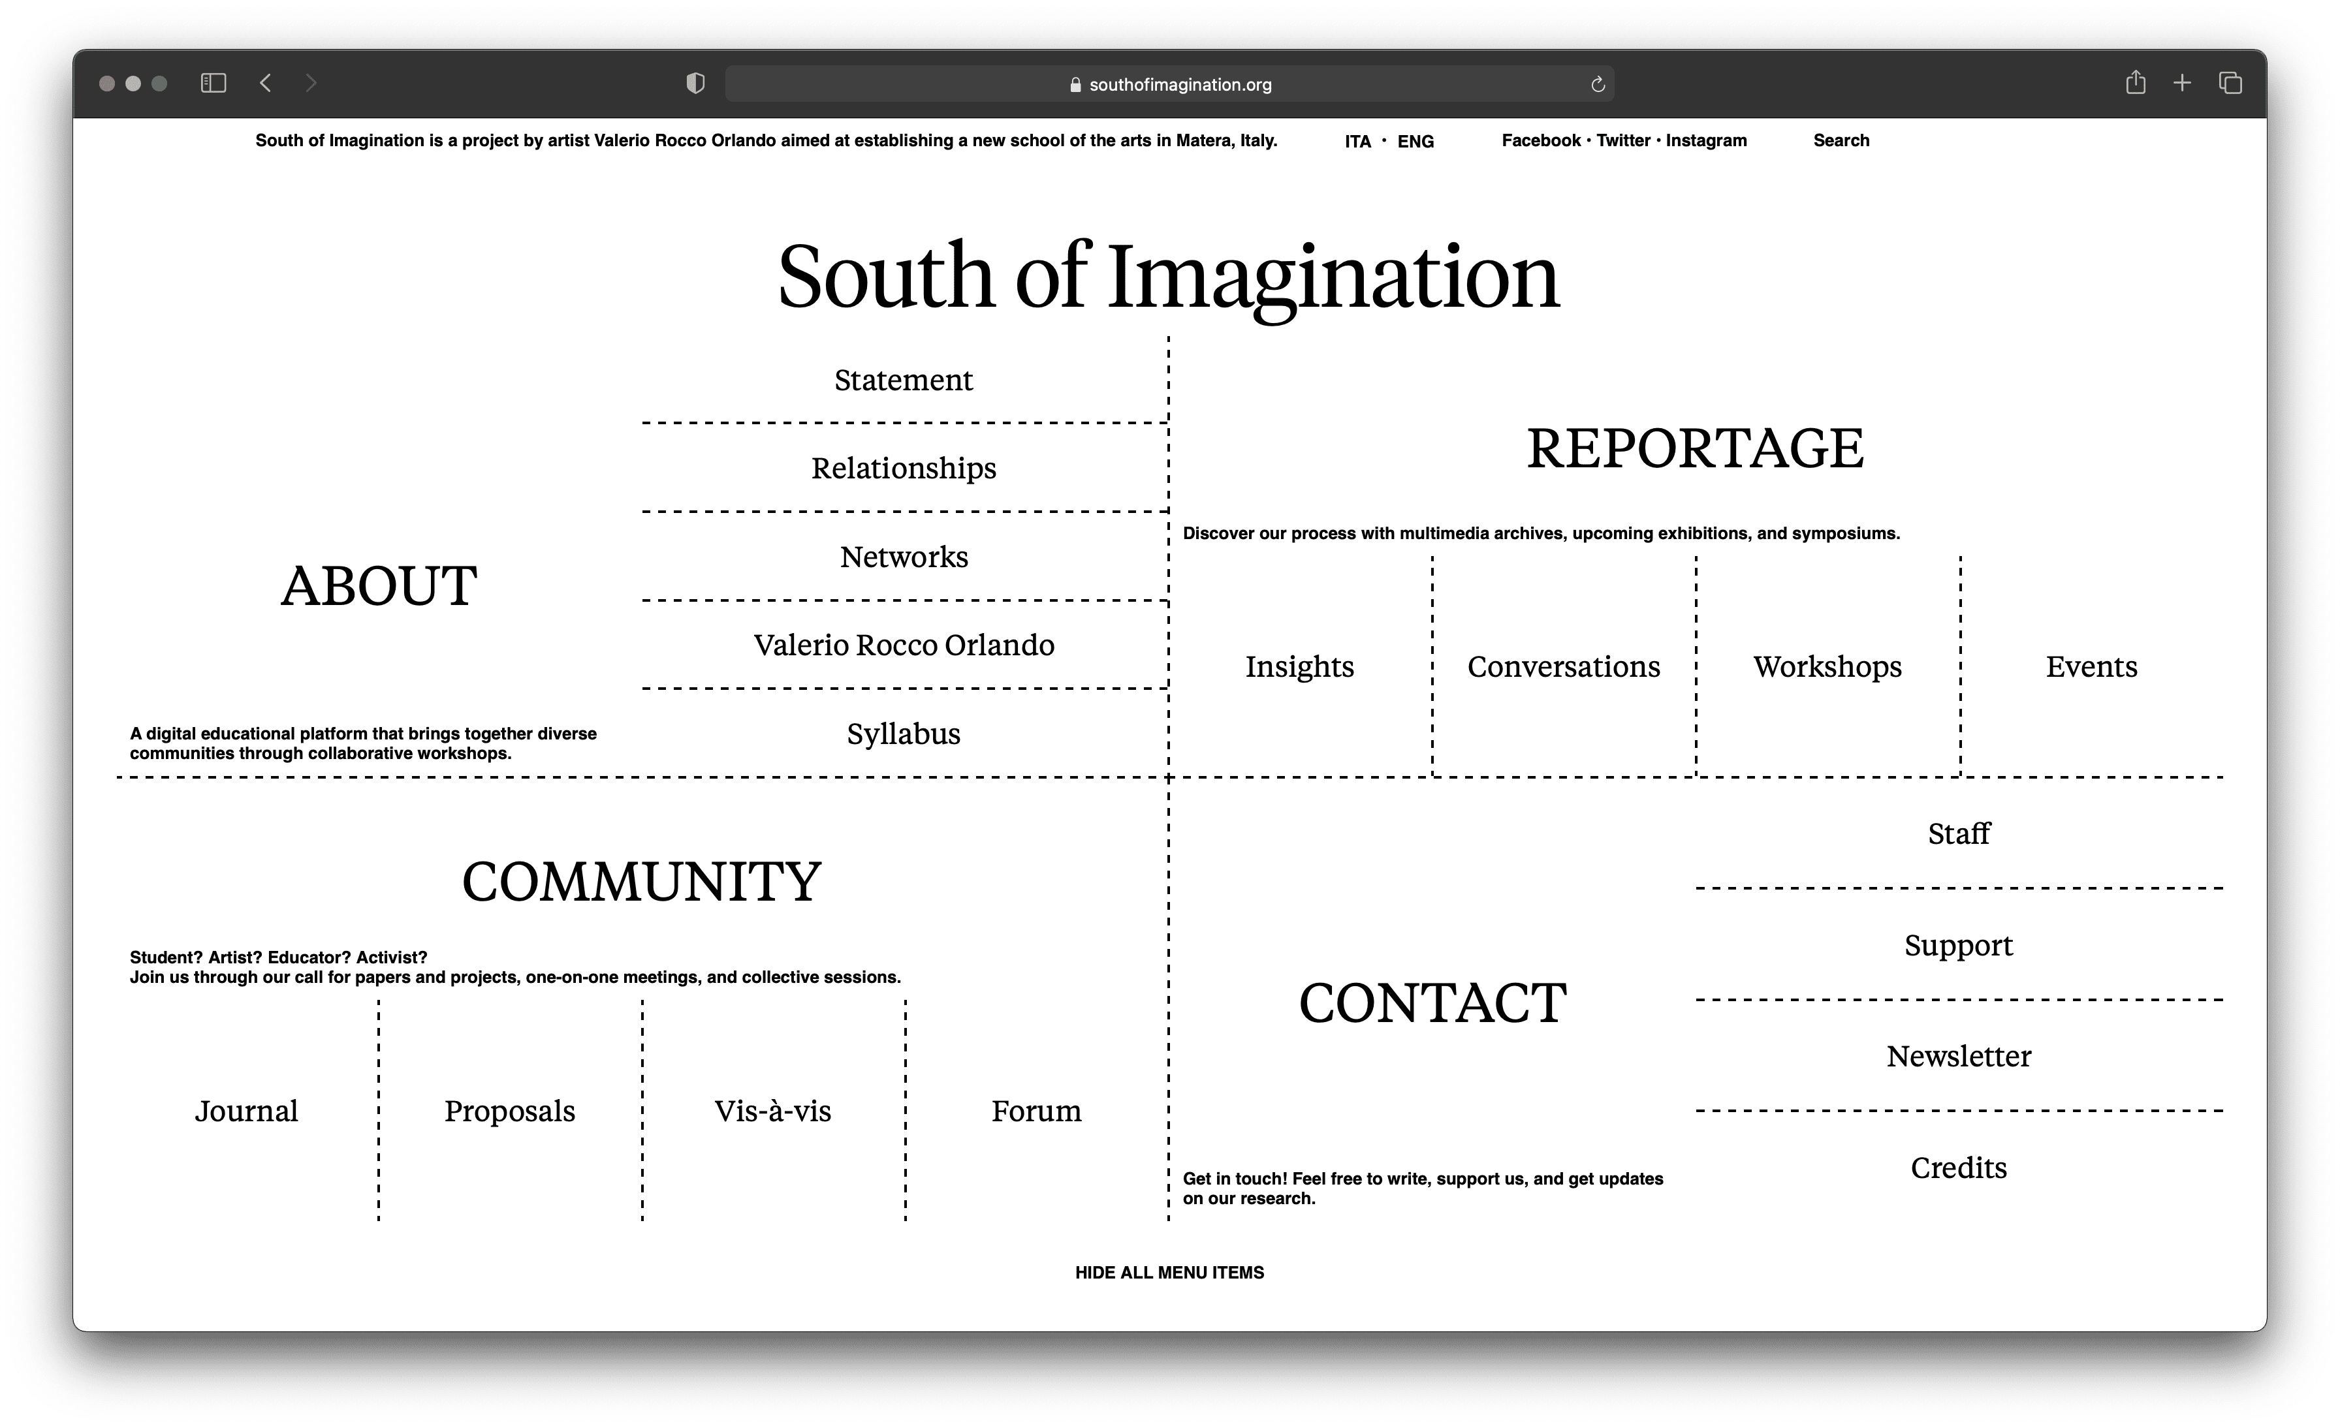2340x1428 pixels.
Task: Go back with the back arrow
Action: [266, 84]
